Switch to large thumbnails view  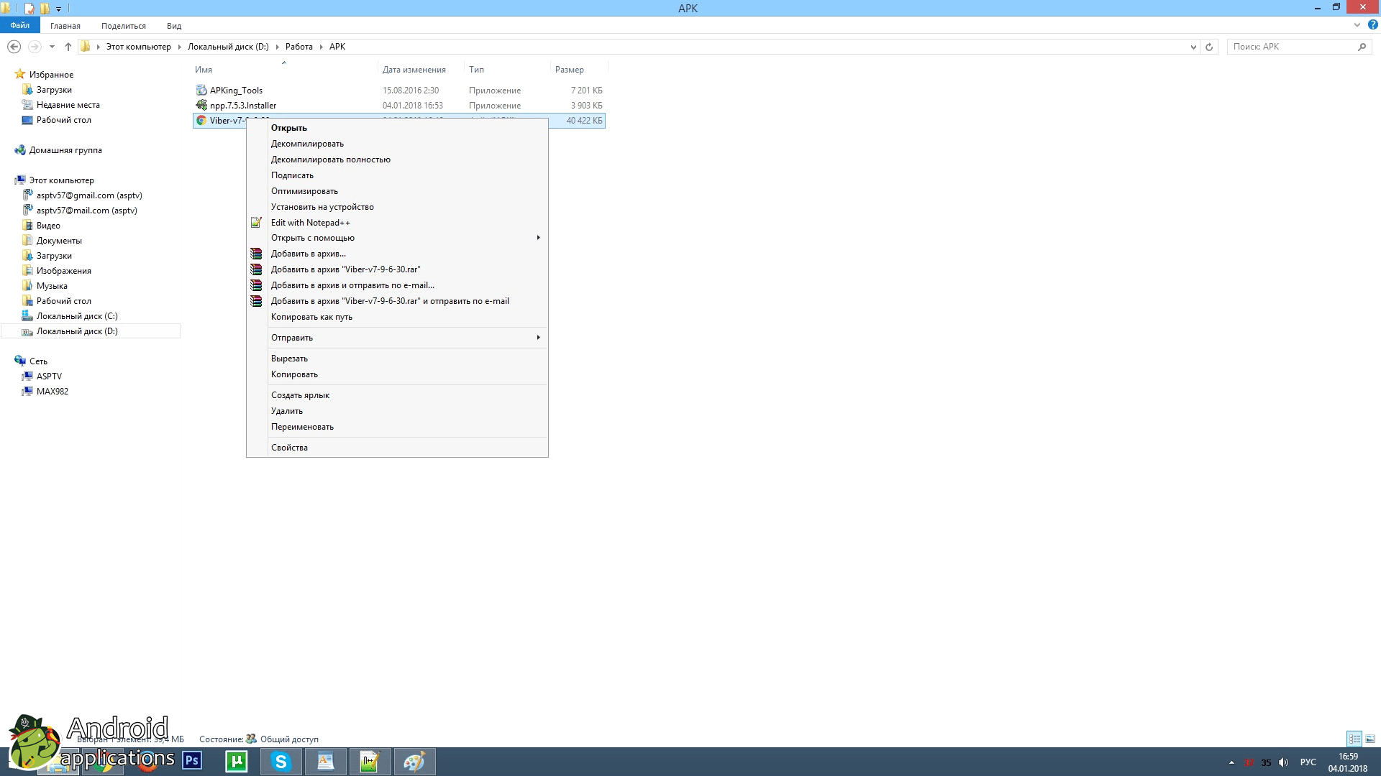[x=1370, y=739]
